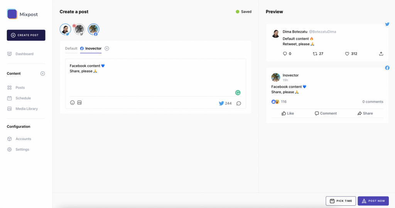
Task: Open the Posts section
Action: click(x=20, y=88)
